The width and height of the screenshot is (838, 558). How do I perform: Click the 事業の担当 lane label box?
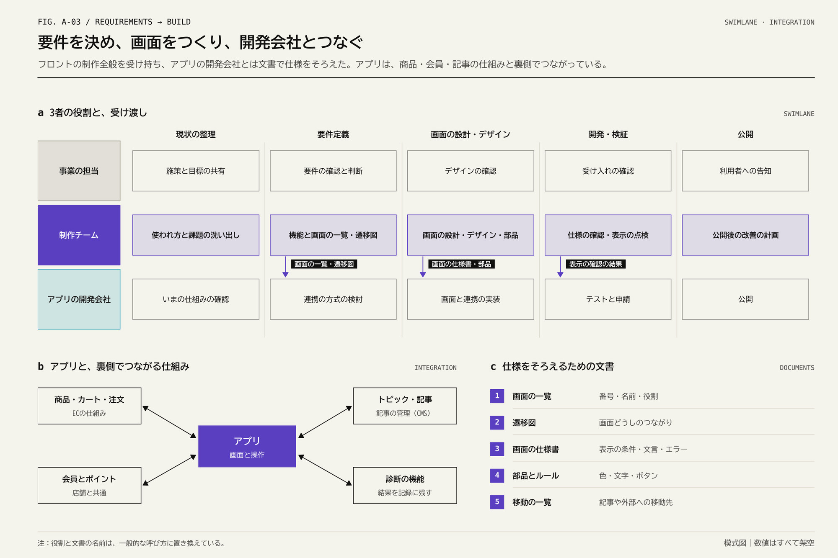[79, 171]
